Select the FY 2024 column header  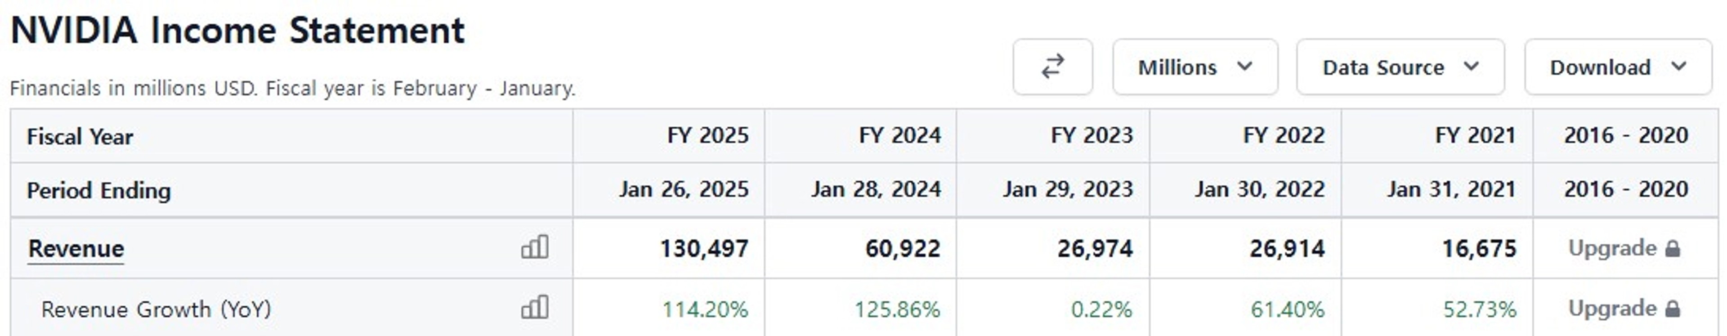tap(899, 135)
